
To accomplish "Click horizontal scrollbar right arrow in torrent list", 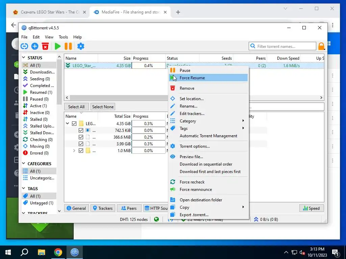I will [x=321, y=97].
